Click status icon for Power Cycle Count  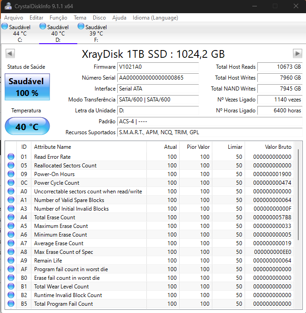click(x=11, y=182)
